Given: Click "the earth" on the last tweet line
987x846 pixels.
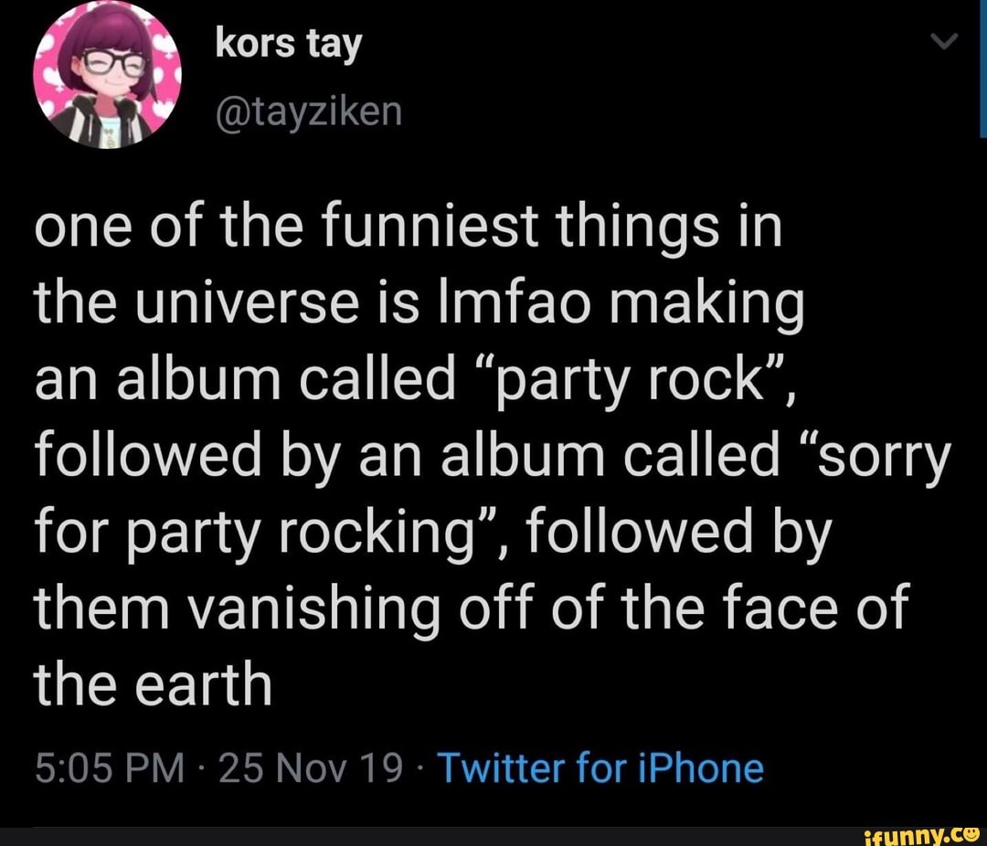Looking at the screenshot, I should tap(154, 683).
